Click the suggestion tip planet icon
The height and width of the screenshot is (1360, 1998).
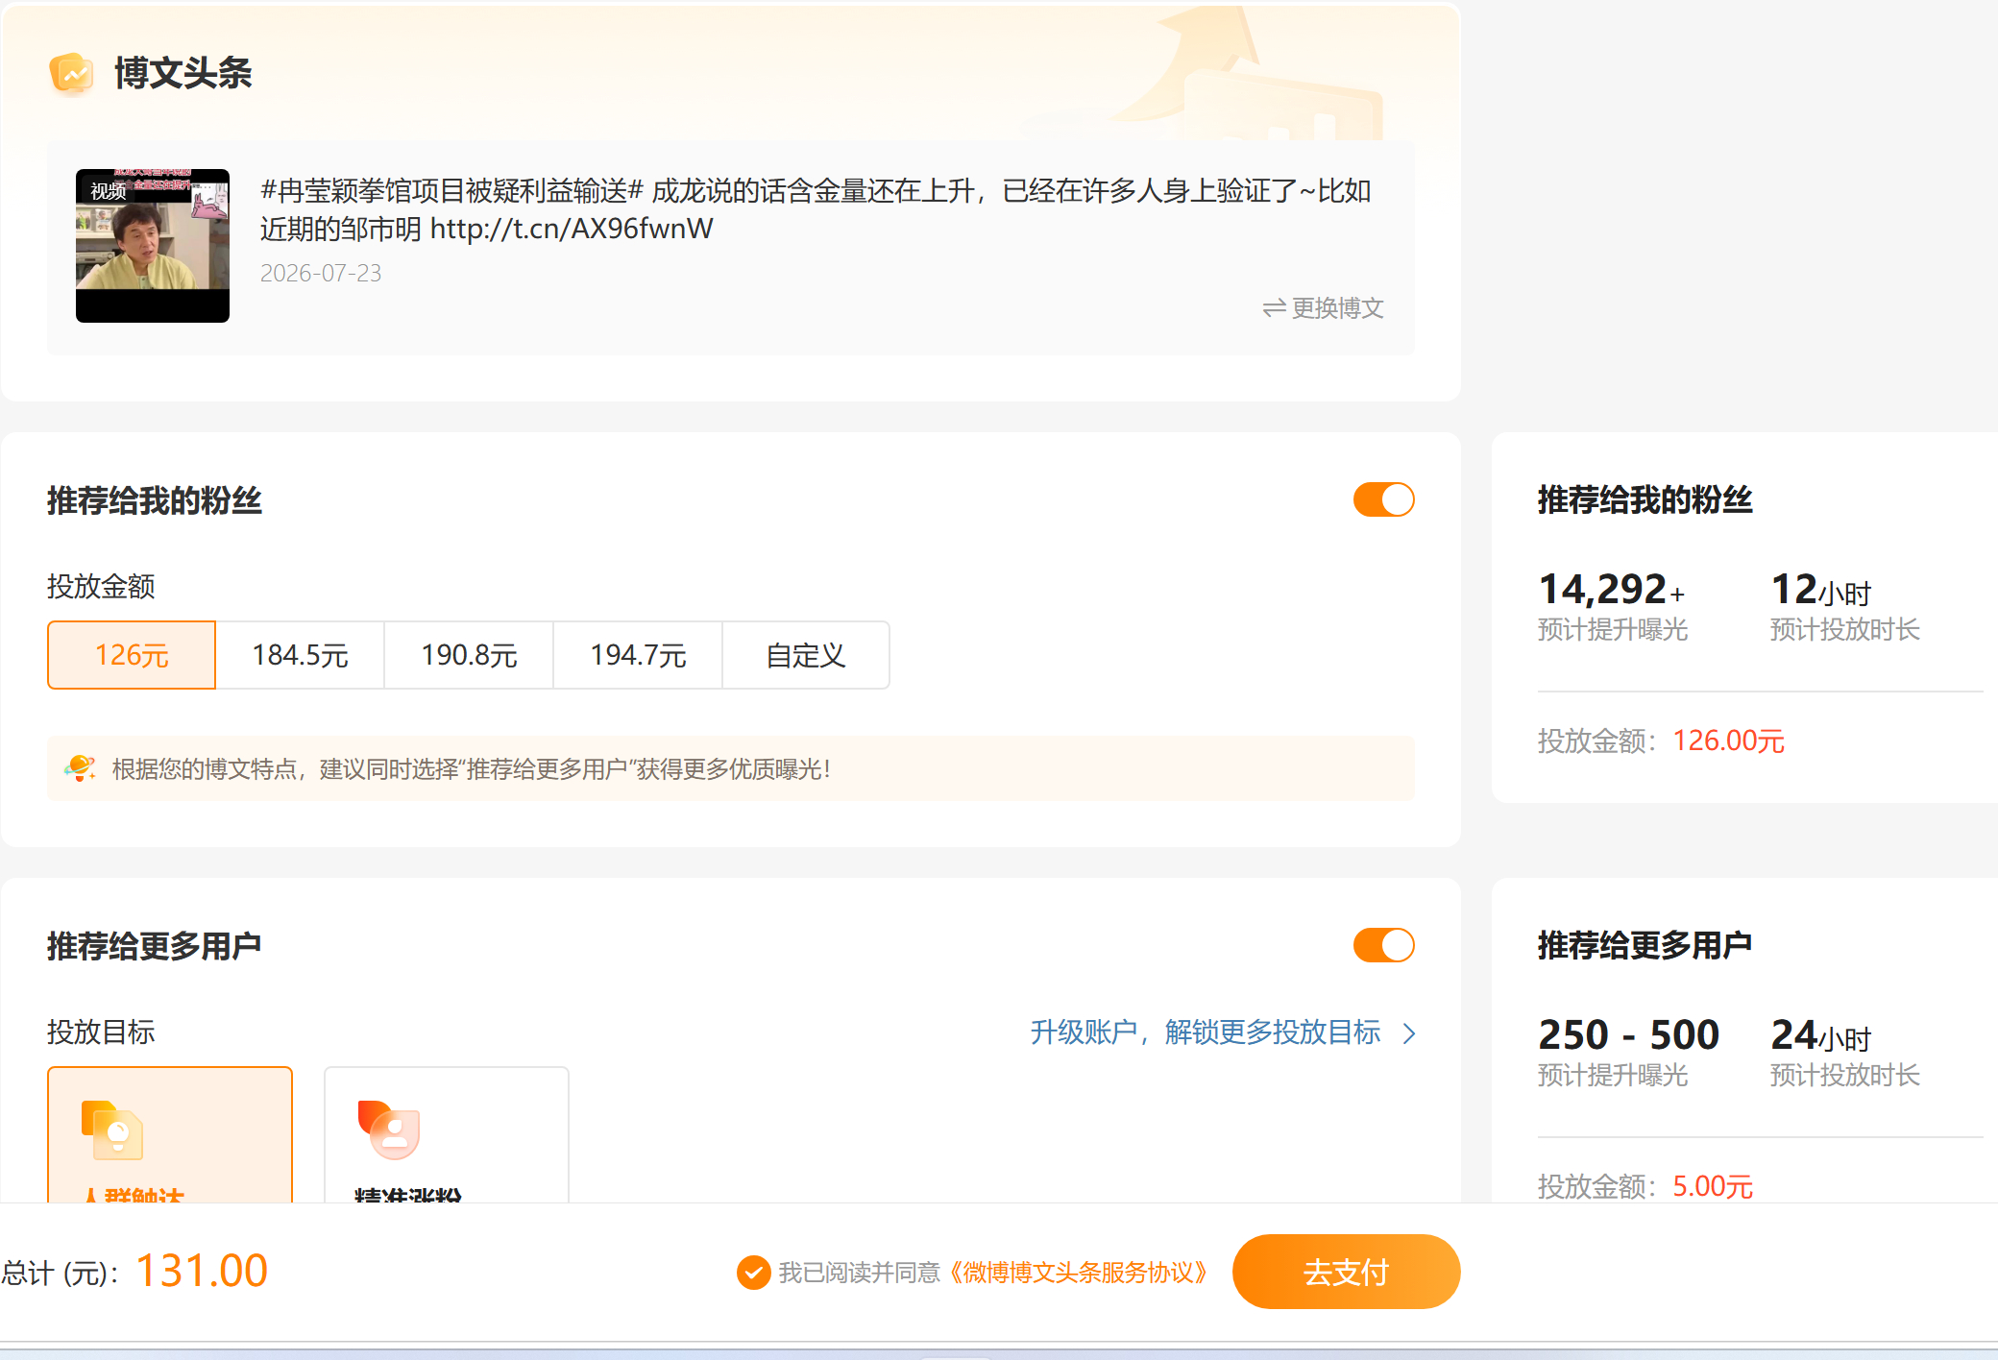(x=80, y=768)
